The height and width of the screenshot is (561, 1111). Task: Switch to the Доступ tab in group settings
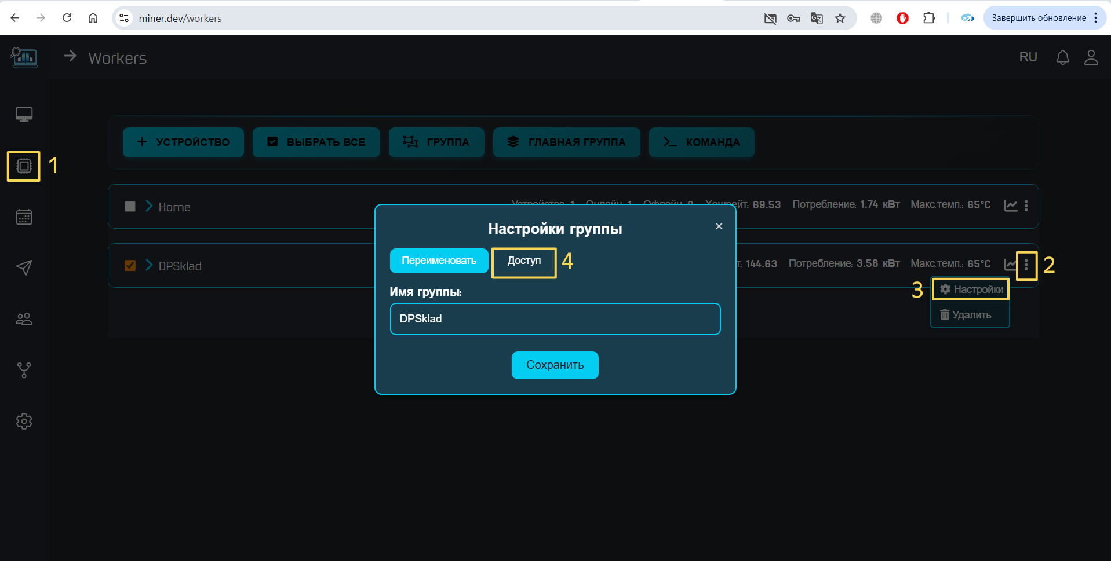tap(523, 262)
